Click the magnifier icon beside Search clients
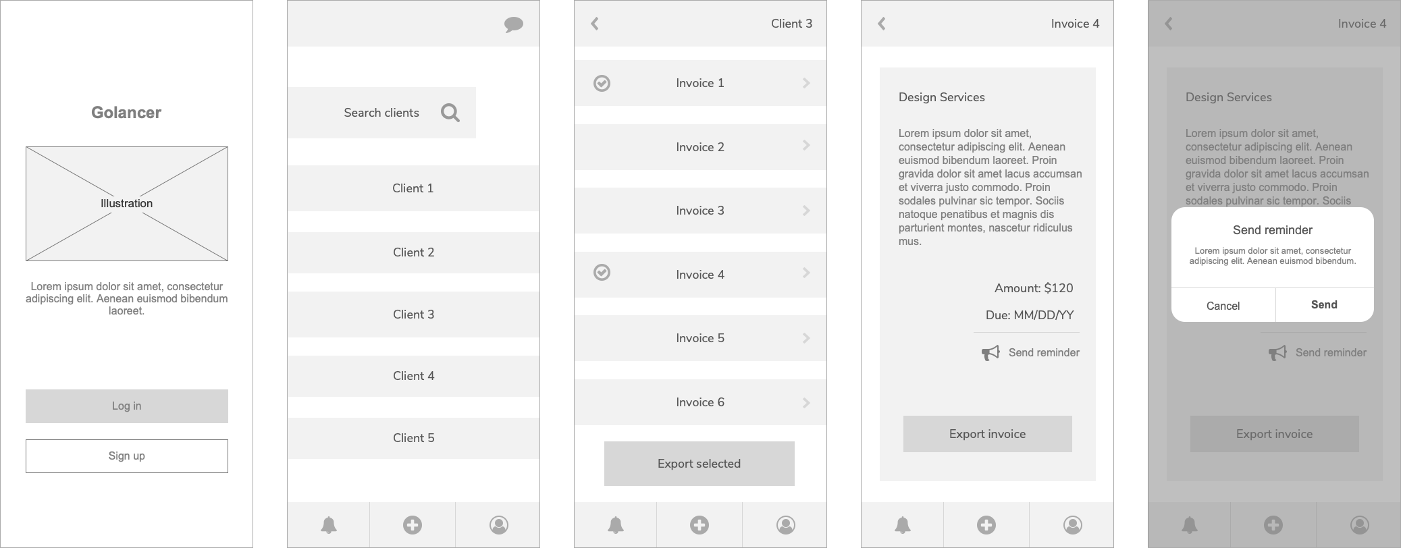The image size is (1401, 548). (450, 113)
